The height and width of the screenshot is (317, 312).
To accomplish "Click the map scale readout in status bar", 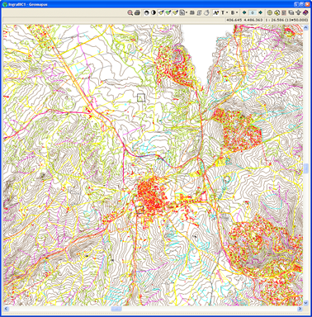I will 286,20.
